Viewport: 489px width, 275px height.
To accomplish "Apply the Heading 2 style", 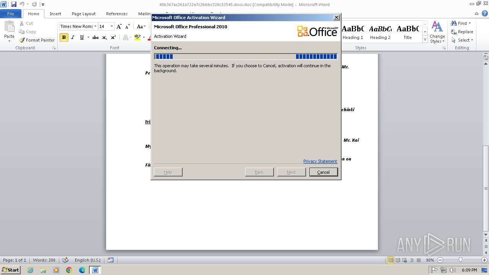I will pos(380,32).
